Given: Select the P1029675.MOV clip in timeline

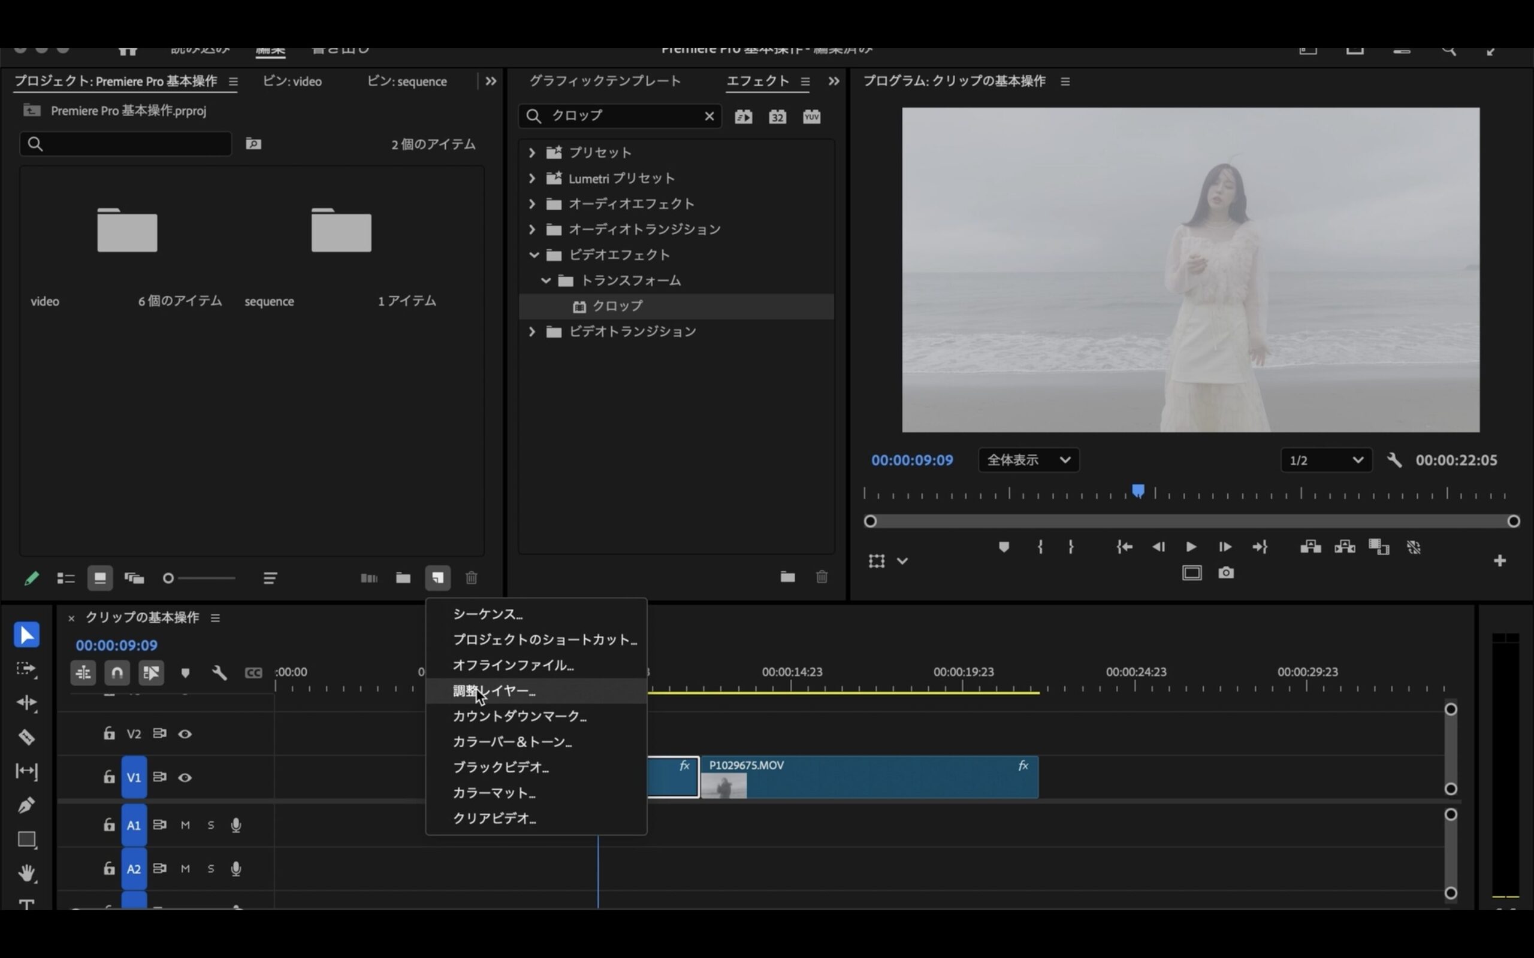Looking at the screenshot, I should [x=869, y=777].
